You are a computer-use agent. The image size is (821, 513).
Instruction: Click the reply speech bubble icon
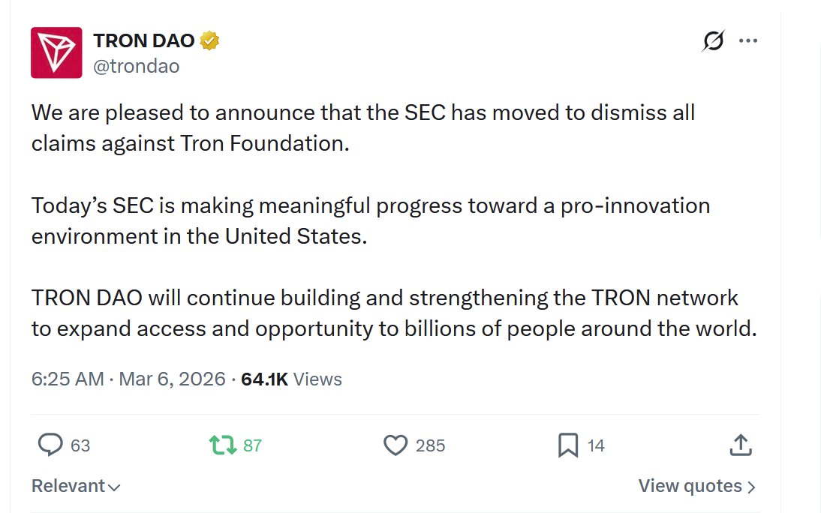(x=50, y=445)
